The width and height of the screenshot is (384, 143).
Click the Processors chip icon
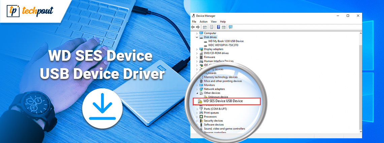[x=201, y=116]
